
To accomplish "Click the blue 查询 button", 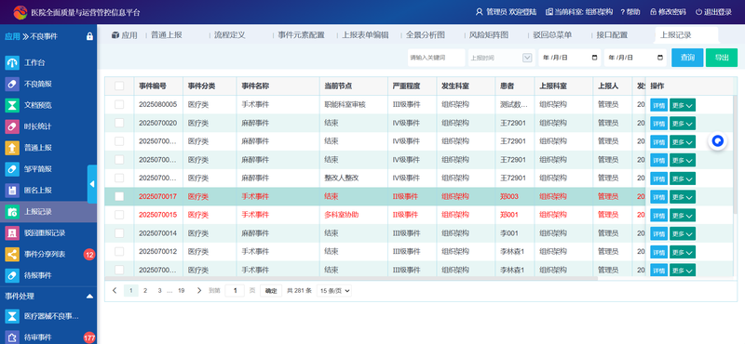I will [x=687, y=58].
